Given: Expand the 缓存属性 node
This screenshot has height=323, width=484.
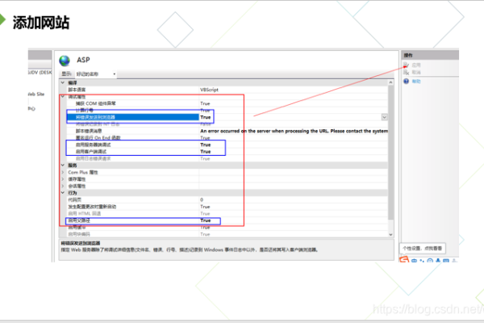Looking at the screenshot, I should [x=62, y=179].
